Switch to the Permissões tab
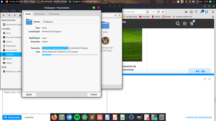 [x=54, y=14]
